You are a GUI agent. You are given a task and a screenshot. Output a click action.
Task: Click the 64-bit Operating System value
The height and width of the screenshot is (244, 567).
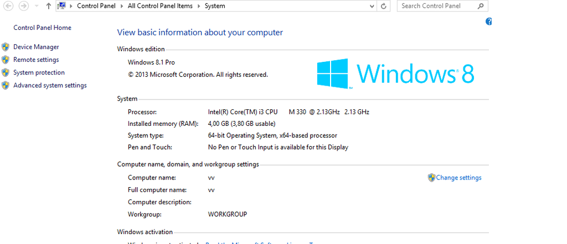pos(272,135)
